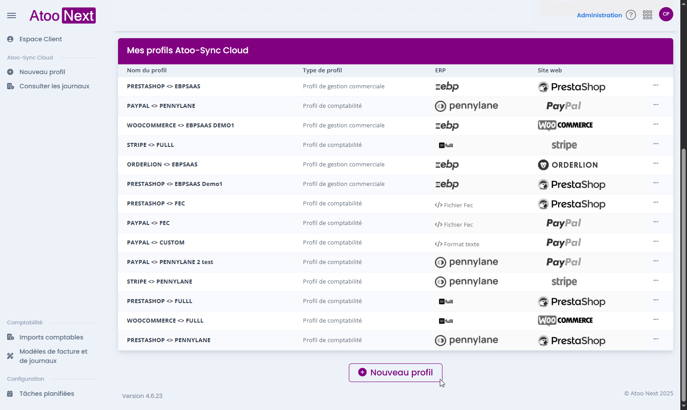The image size is (687, 410).
Task: Click the pennylane logo in PAYPAL <> PENNYLANE row
Action: pos(466,106)
